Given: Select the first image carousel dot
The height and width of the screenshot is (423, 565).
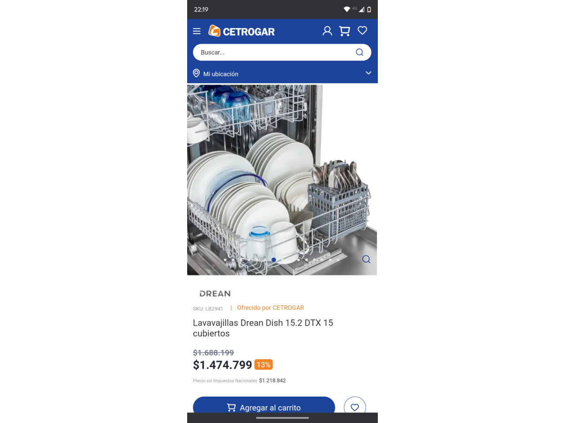Looking at the screenshot, I should tap(226, 260).
